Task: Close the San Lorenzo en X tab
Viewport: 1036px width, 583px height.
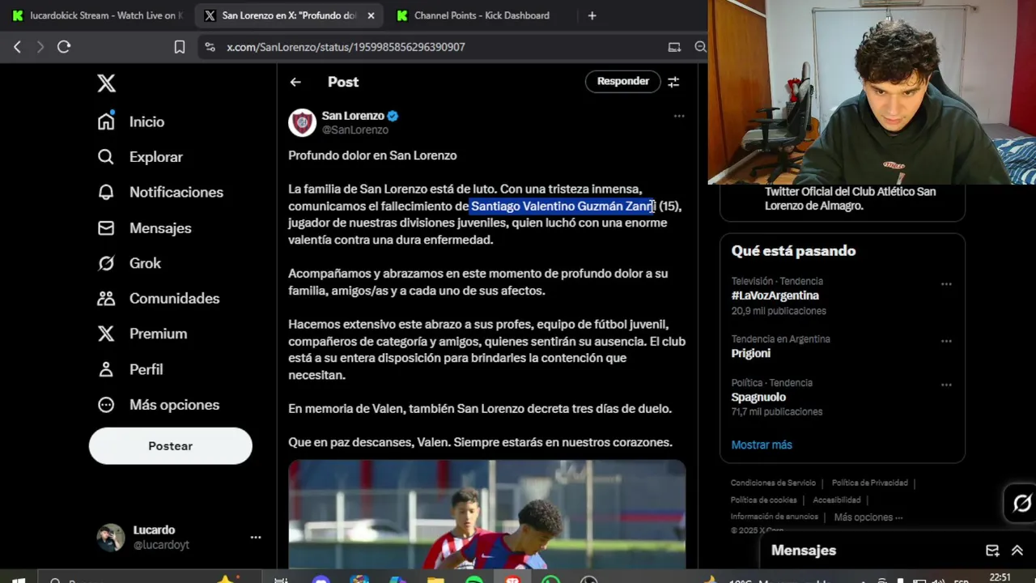Action: point(371,15)
